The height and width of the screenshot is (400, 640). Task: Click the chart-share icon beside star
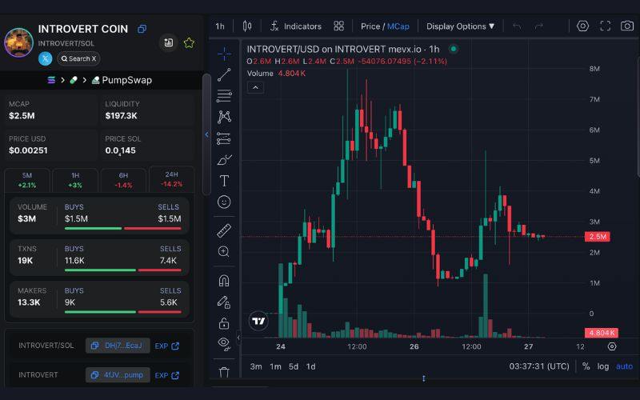[168, 42]
